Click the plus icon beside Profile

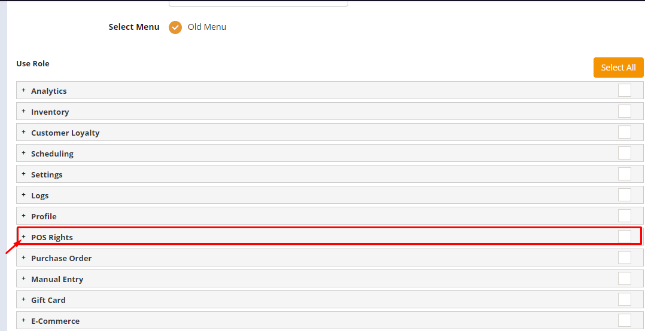coord(24,216)
